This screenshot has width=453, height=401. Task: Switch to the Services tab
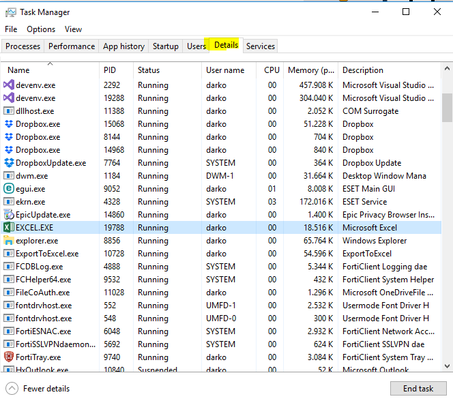point(261,46)
